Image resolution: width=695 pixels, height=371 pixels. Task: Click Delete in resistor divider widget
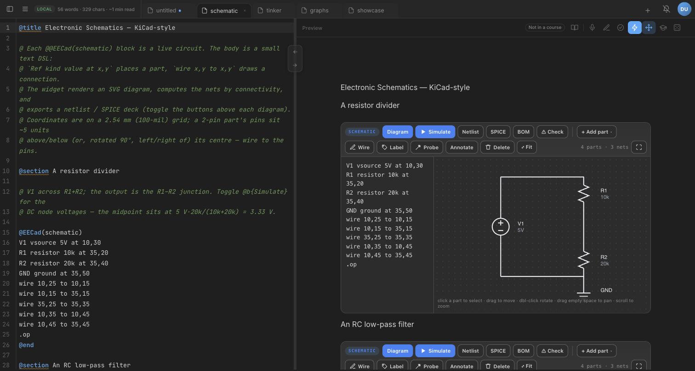pyautogui.click(x=497, y=147)
